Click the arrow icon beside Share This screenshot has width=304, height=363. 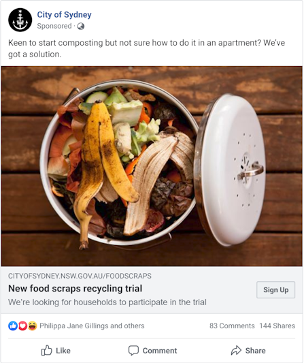pos(236,350)
